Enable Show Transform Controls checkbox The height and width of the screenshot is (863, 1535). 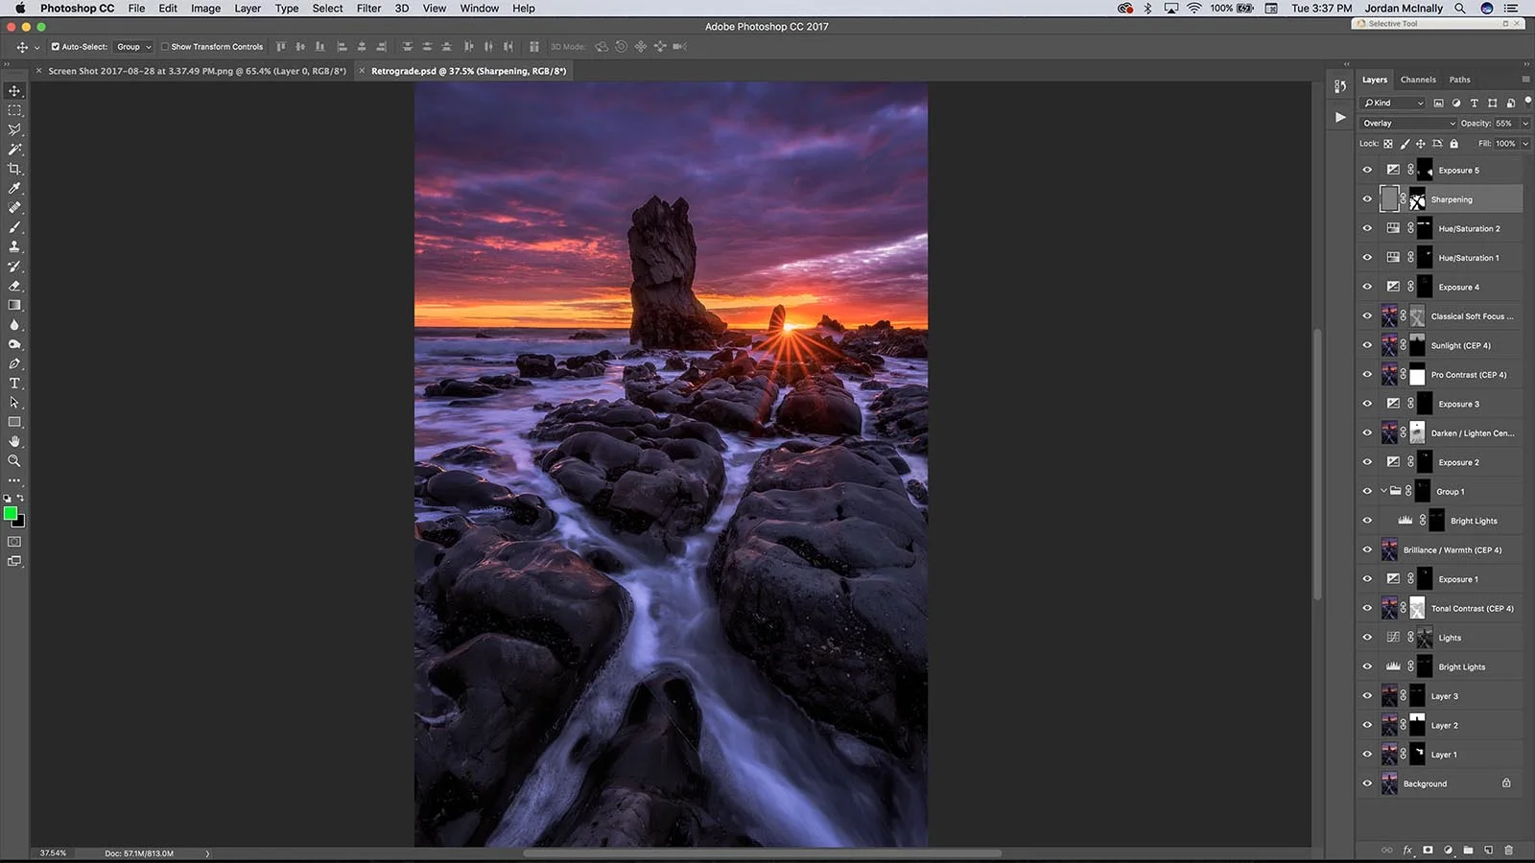165,46
